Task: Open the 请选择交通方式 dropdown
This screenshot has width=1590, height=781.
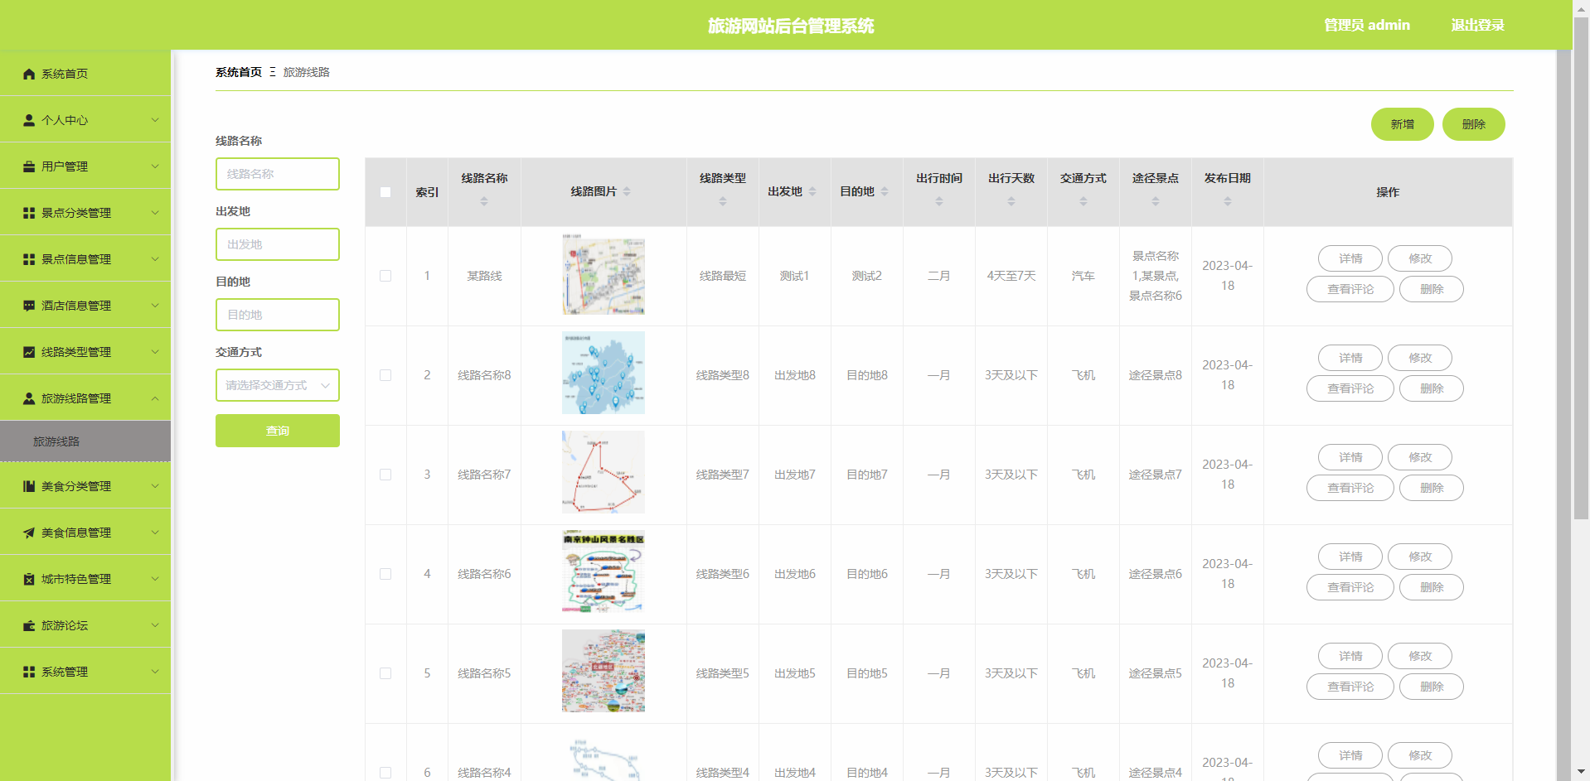Action: tap(278, 385)
